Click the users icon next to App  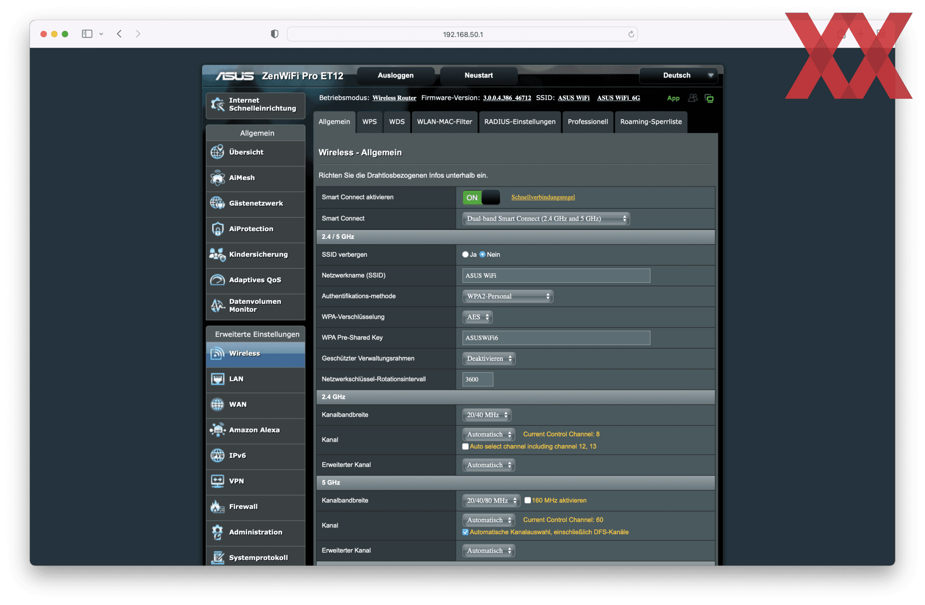[693, 98]
